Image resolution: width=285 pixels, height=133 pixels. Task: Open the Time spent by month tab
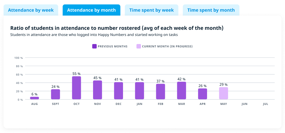[x=211, y=10]
